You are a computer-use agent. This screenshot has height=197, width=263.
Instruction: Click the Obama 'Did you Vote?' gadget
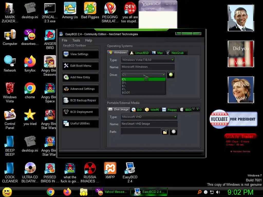tap(241, 18)
